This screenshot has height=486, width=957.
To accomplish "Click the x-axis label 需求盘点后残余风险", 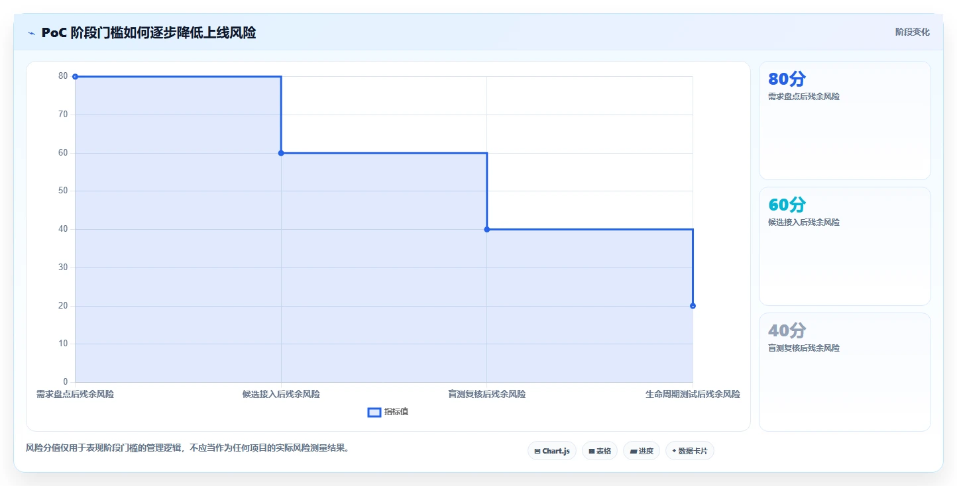I will [75, 394].
